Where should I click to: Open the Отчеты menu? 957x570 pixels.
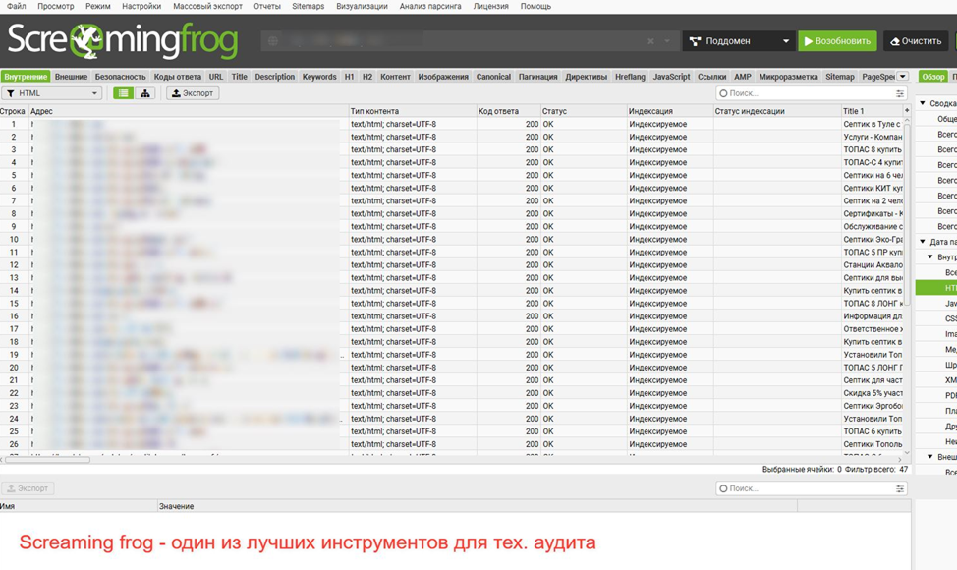(267, 6)
